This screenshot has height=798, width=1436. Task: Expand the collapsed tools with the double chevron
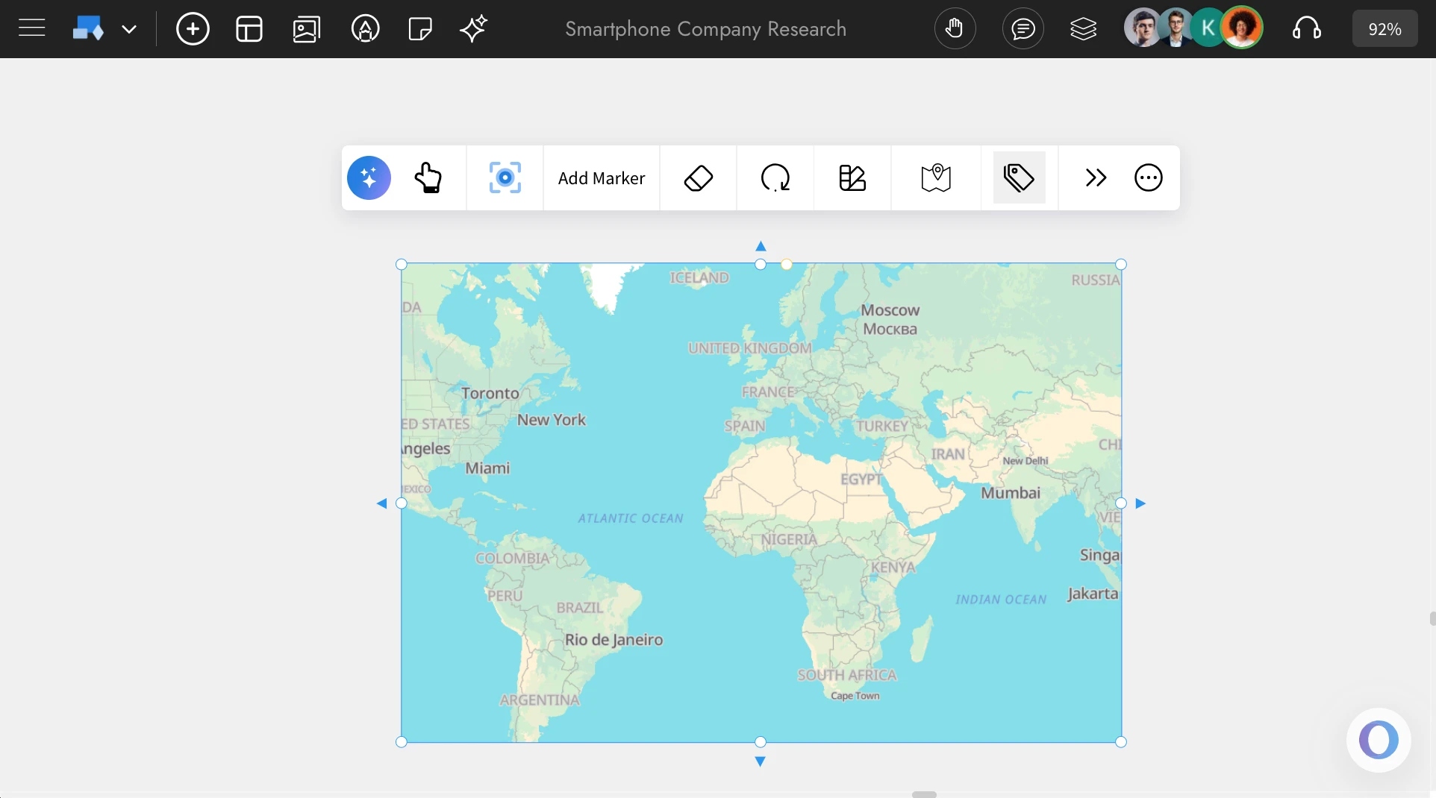[1095, 177]
